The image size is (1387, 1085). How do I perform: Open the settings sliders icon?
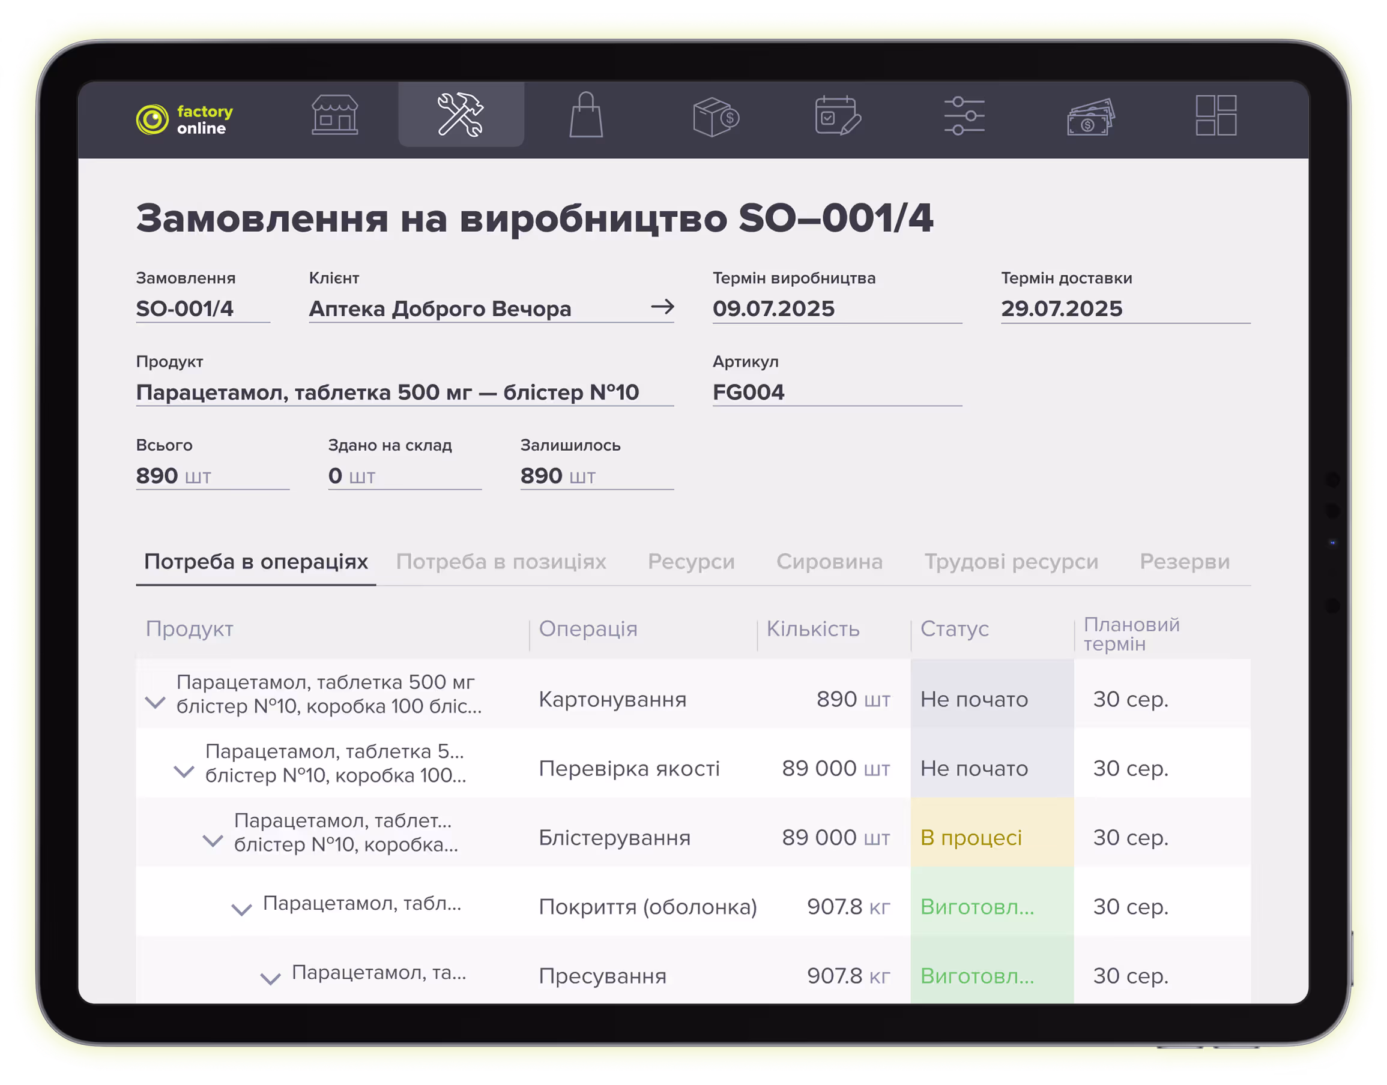point(964,116)
